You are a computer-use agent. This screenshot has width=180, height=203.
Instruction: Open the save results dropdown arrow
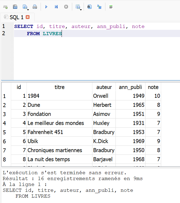pyautogui.click(x=80, y=10)
